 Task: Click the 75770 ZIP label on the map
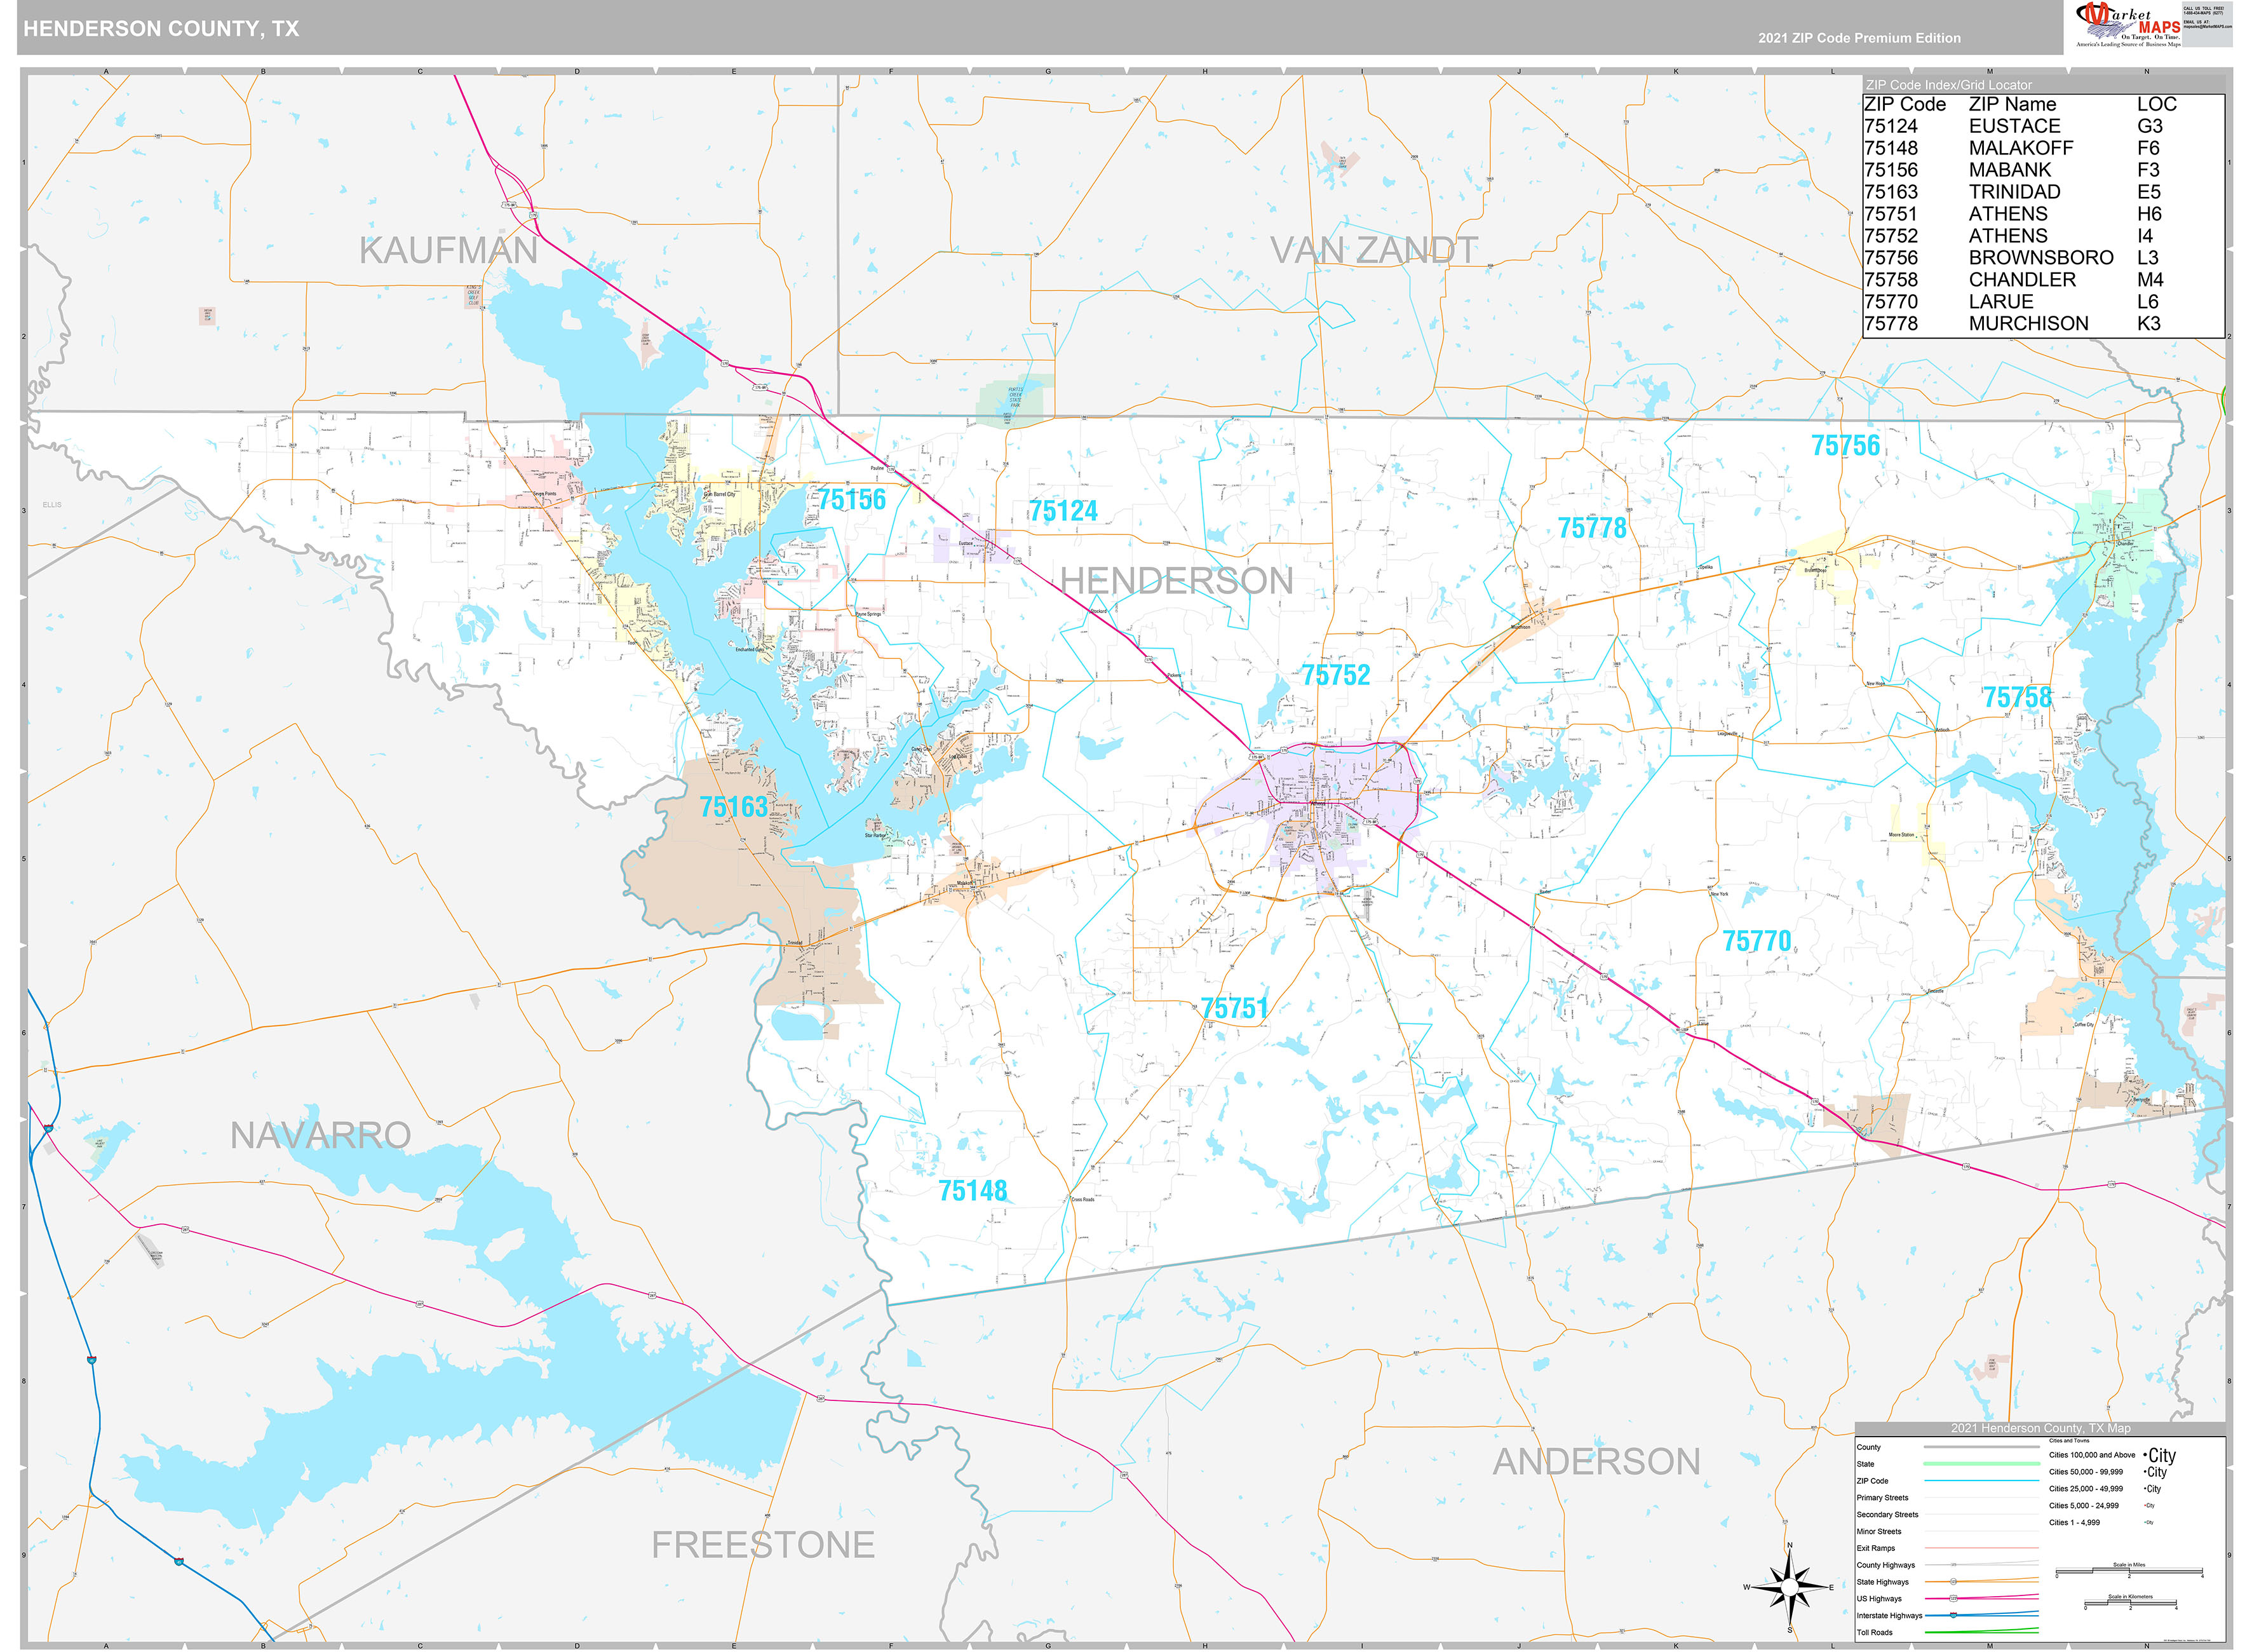tap(1756, 942)
